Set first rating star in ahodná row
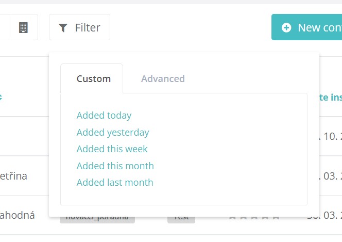 click(232, 217)
